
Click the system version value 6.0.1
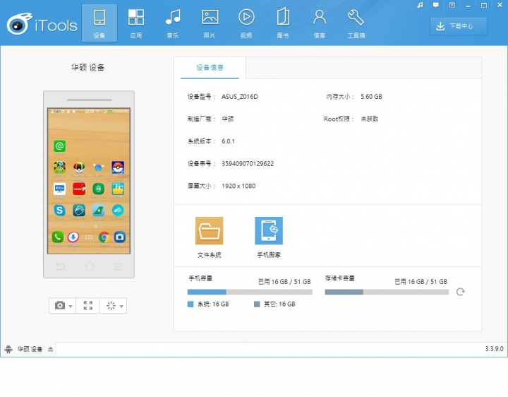[x=228, y=141]
